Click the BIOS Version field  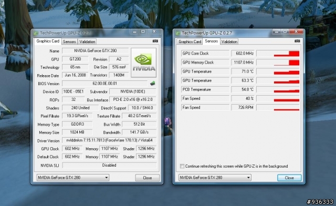click(105, 84)
